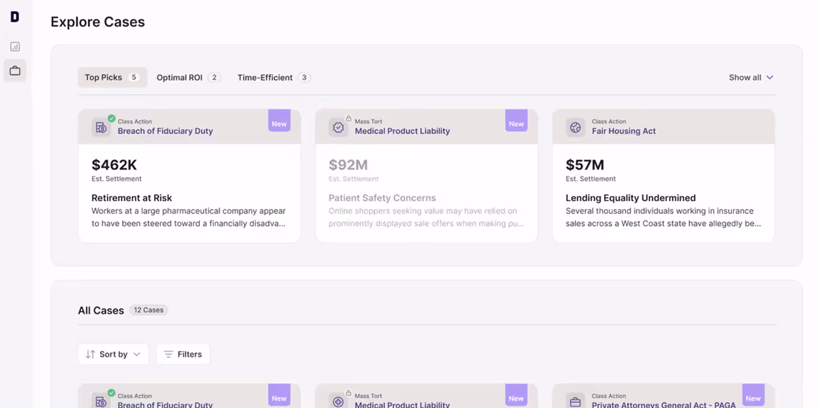Click the sort arrows icon beside Sort by
Viewport: 819px width, 408px height.
click(91, 354)
